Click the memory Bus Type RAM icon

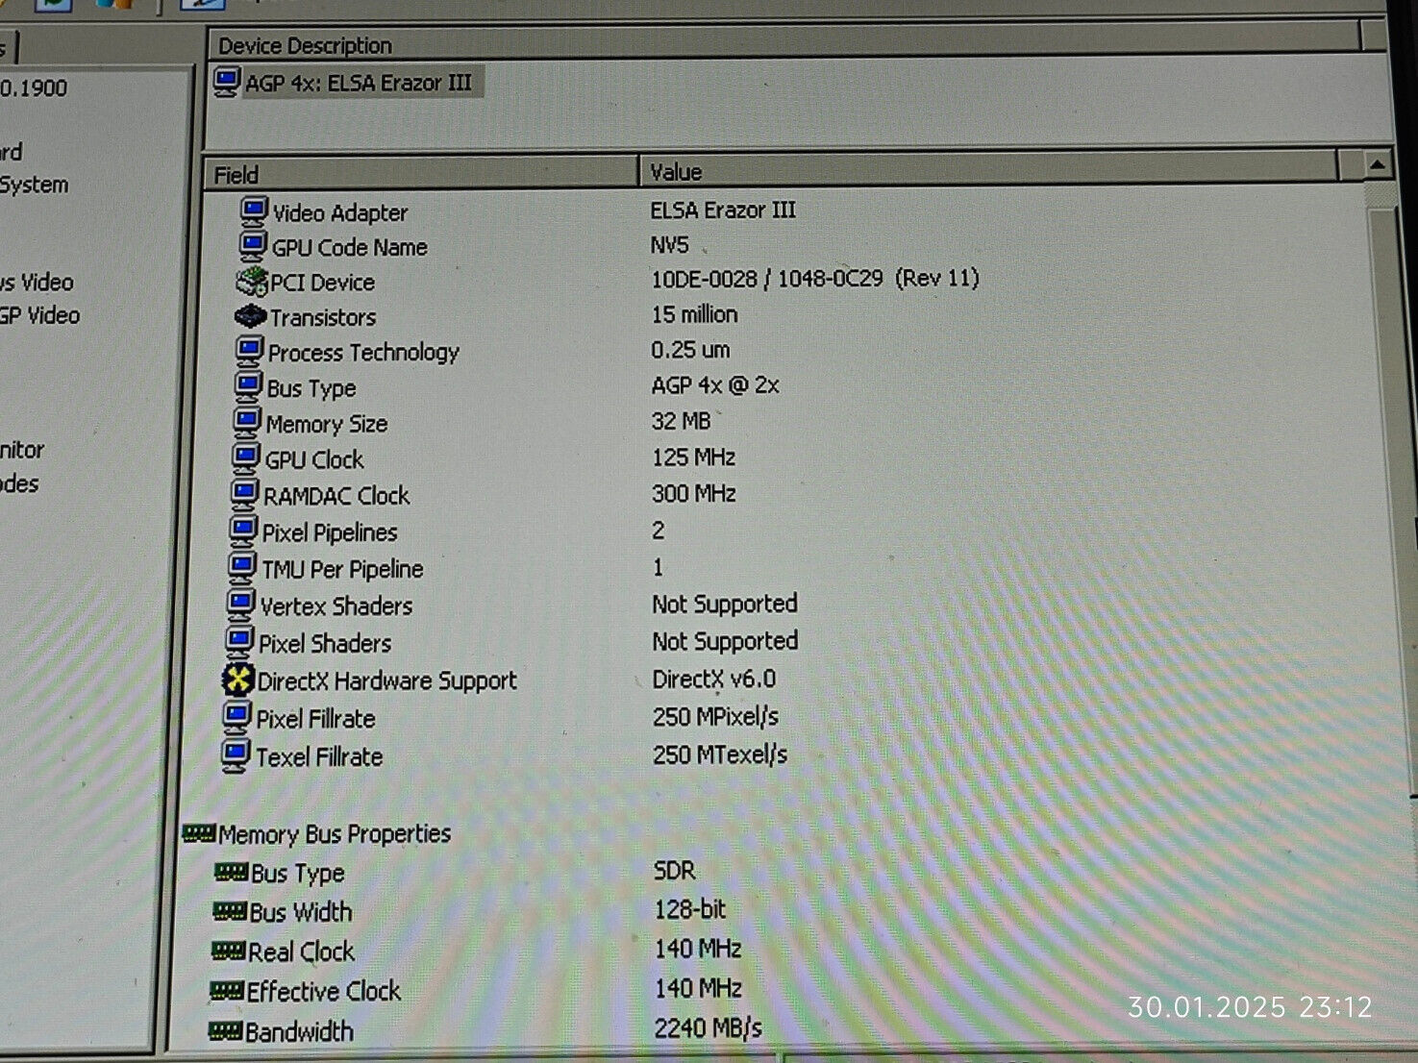tap(231, 872)
